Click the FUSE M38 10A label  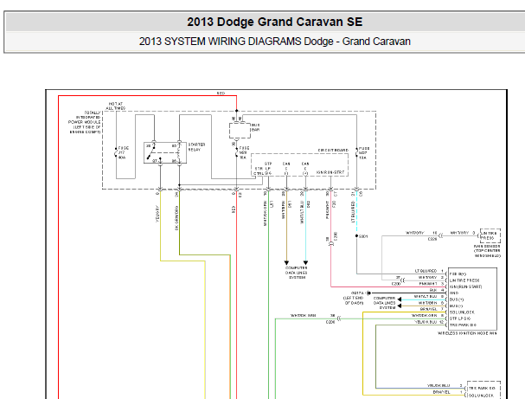(244, 152)
